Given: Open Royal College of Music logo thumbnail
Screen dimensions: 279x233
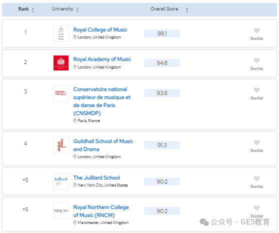Looking at the screenshot, I should pos(61,33).
